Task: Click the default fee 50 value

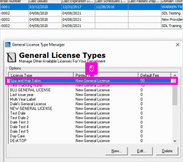Action: (x=143, y=81)
